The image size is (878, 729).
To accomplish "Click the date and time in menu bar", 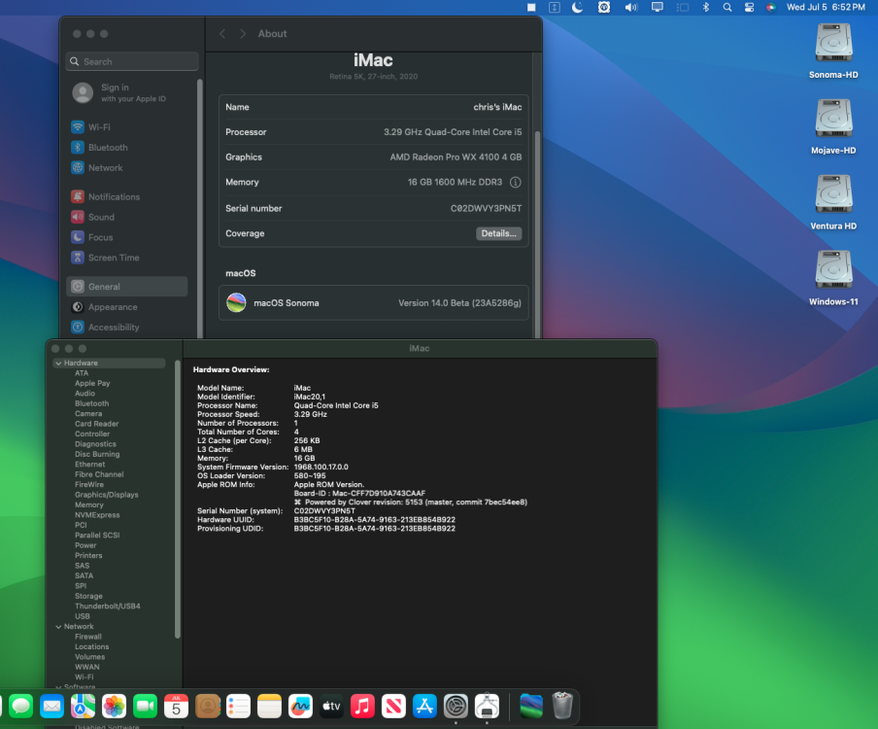I will pos(826,7).
